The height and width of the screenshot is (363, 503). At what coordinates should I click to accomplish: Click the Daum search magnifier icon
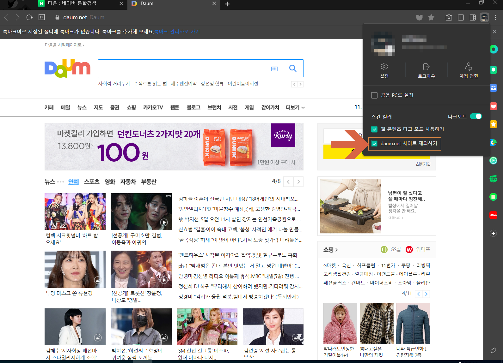(293, 68)
